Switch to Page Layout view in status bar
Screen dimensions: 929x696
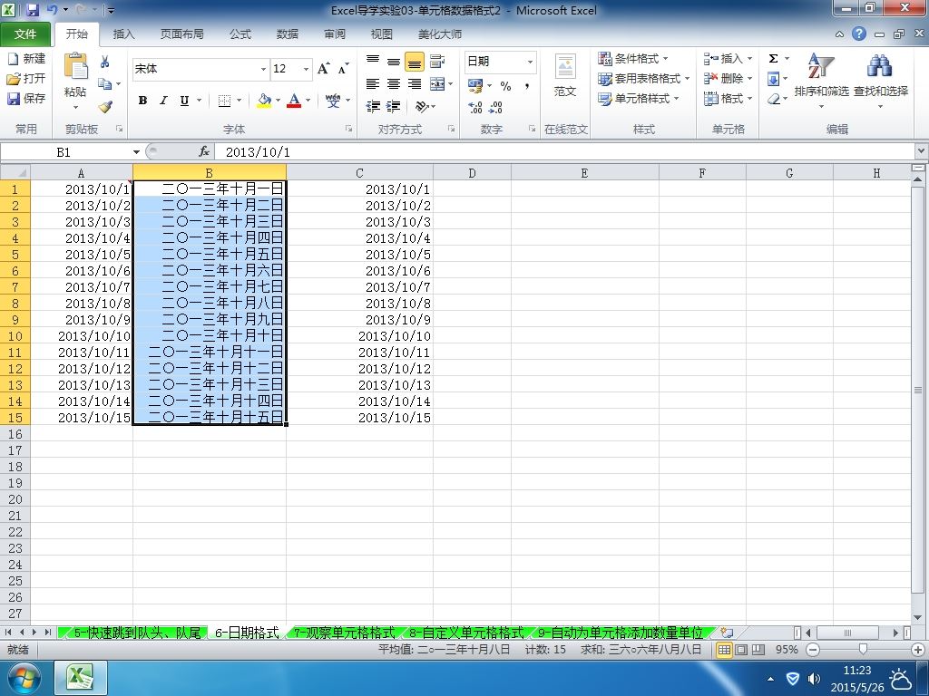[741, 649]
